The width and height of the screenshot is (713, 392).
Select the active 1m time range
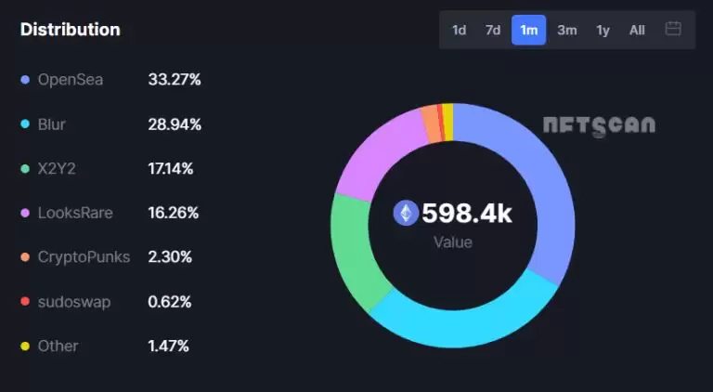528,30
